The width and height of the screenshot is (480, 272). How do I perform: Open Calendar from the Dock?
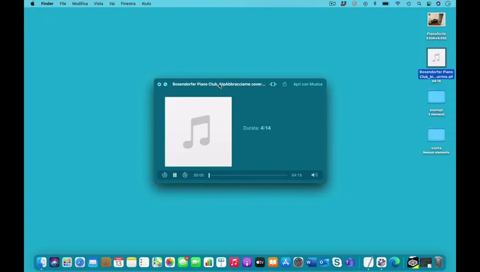pos(119,262)
